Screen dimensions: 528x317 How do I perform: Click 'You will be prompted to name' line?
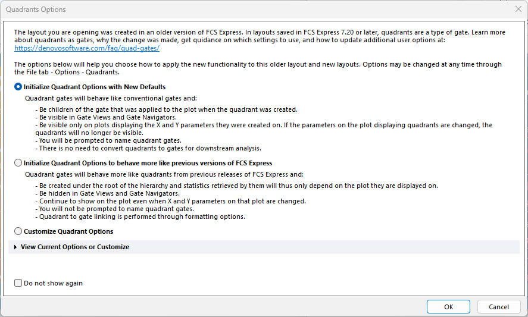[x=99, y=141]
